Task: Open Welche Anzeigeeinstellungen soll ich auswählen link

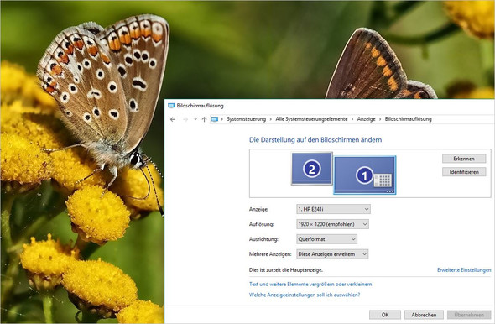Action: tap(305, 295)
